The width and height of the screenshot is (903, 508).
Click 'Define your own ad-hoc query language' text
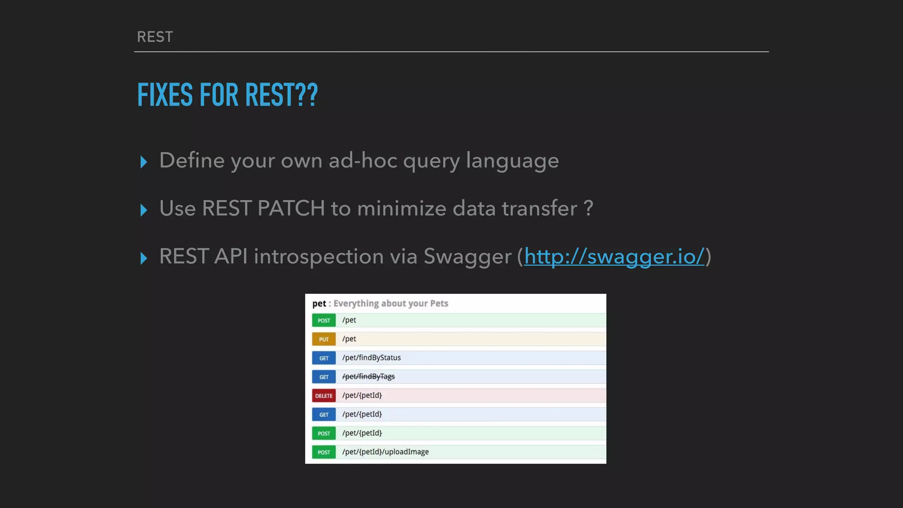tap(359, 161)
